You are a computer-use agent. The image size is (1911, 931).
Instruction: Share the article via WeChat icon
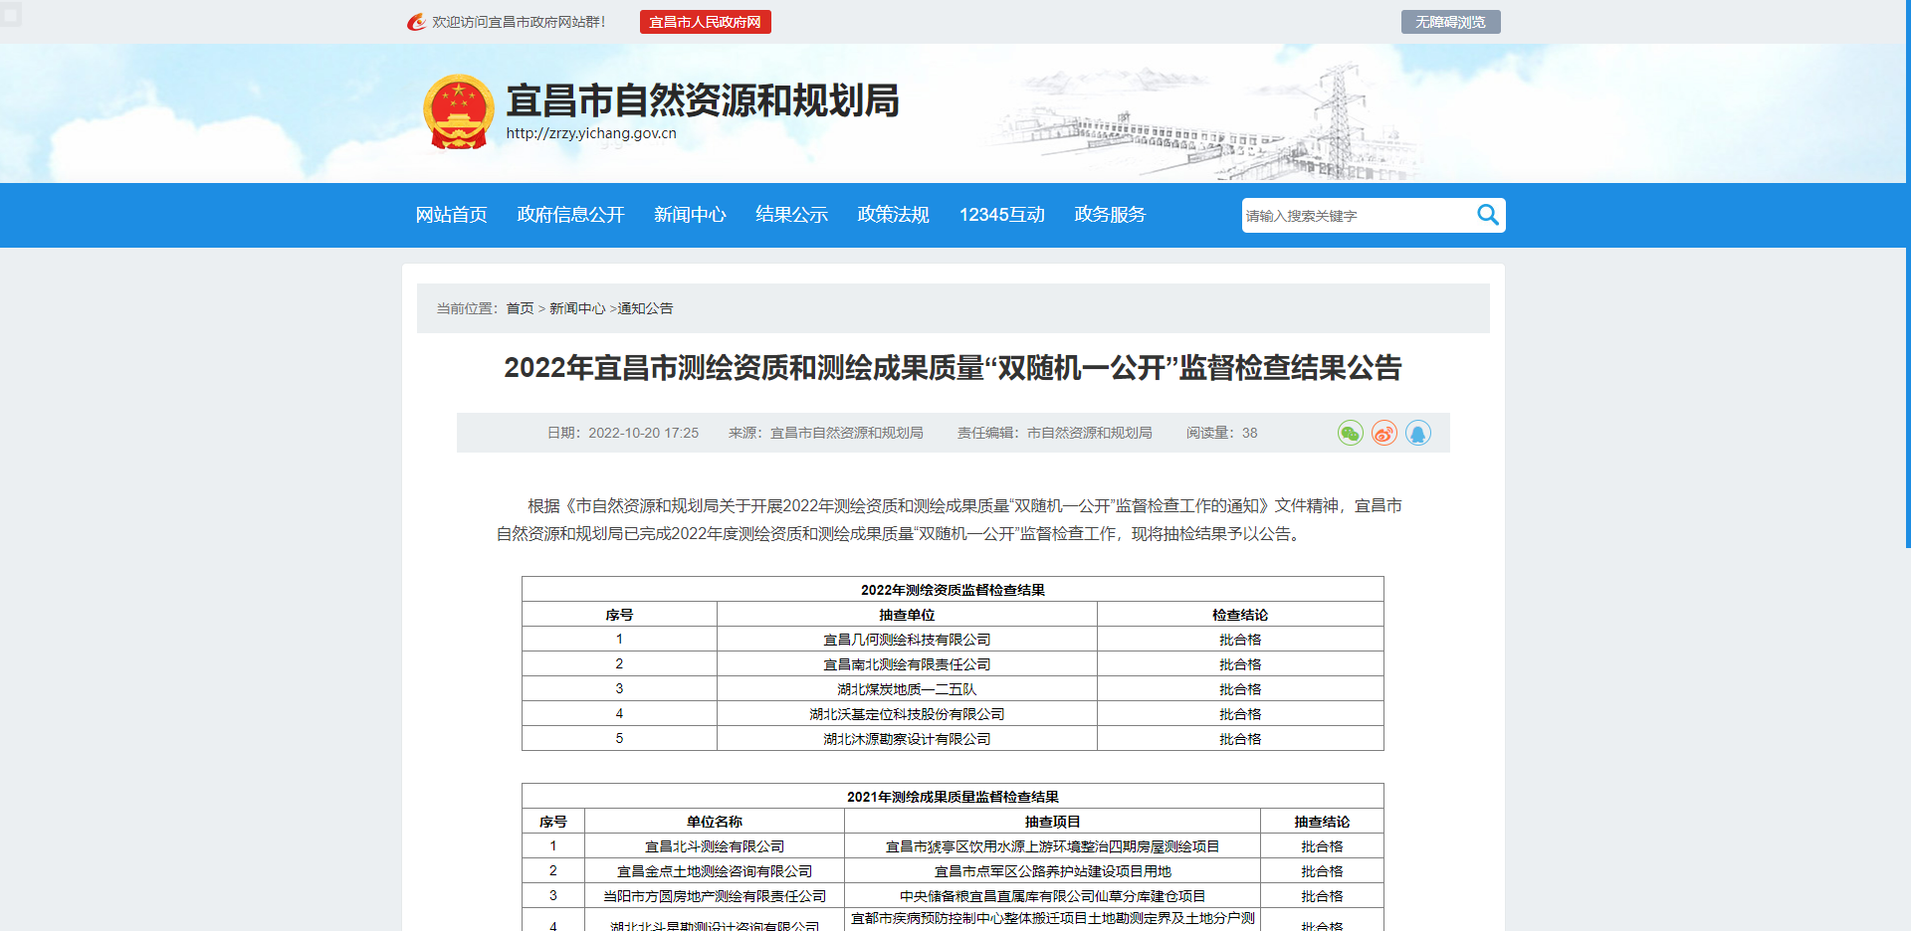point(1350,433)
